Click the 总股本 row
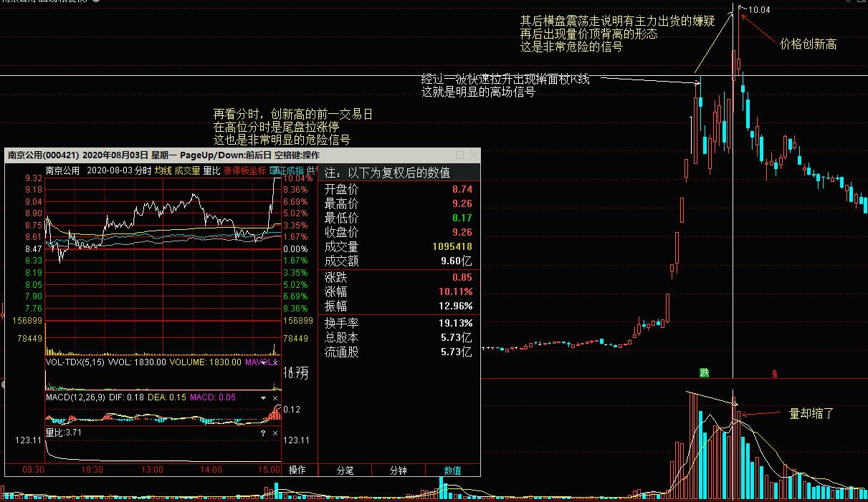 pyautogui.click(x=399, y=337)
